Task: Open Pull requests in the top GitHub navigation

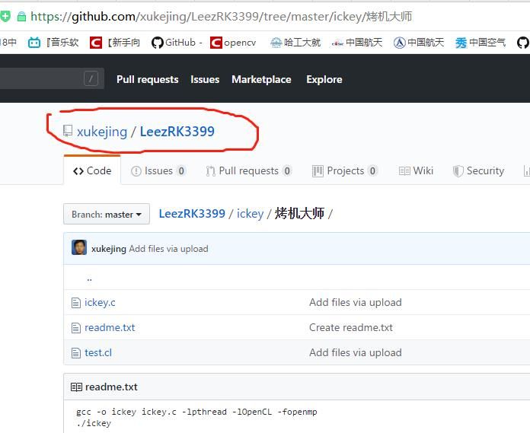Action: click(148, 79)
